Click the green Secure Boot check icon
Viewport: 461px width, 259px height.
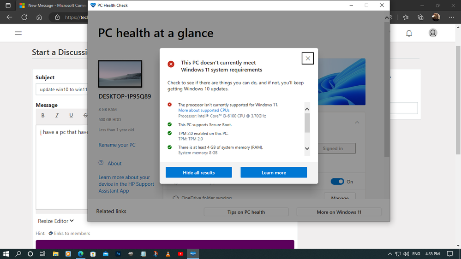170,124
